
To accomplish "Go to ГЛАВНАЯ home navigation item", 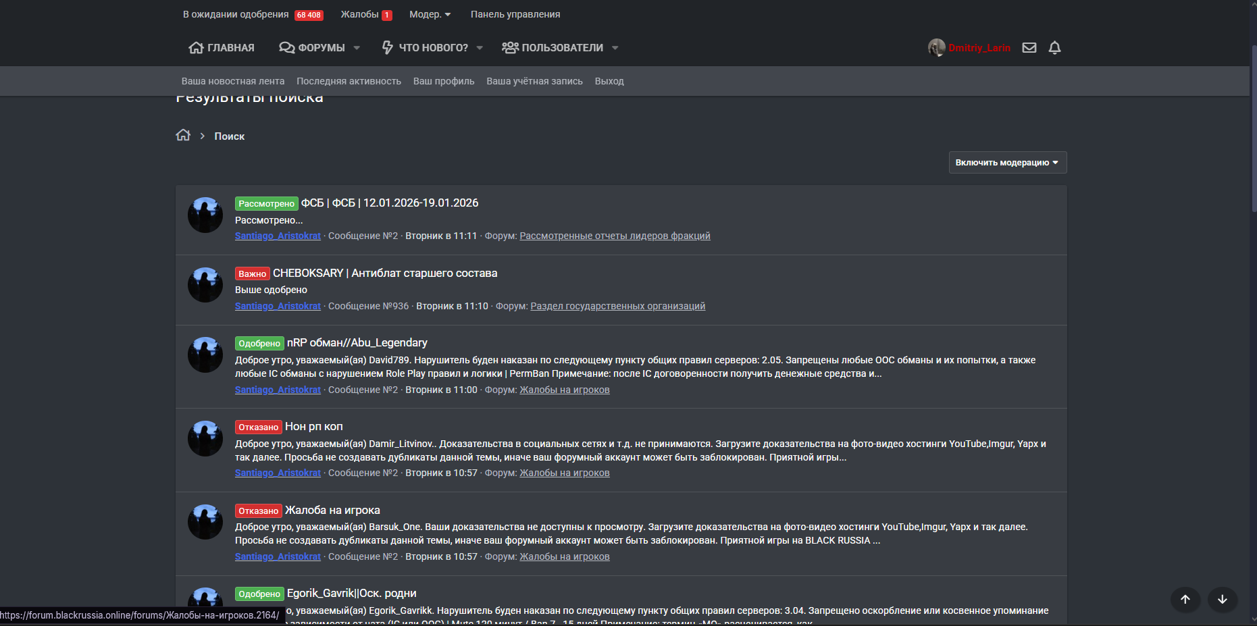I will click(222, 48).
